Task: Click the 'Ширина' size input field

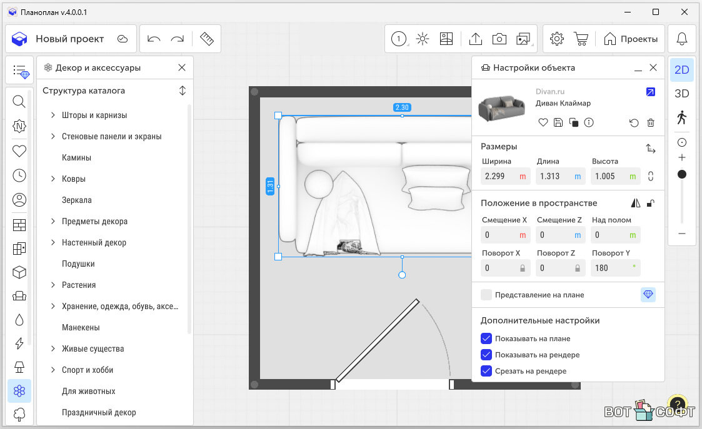Action: coord(498,176)
